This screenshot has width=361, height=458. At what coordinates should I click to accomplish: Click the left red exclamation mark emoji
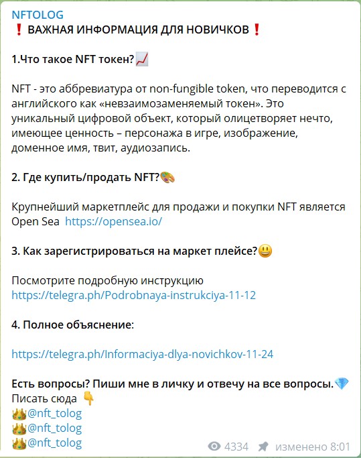coord(19,30)
